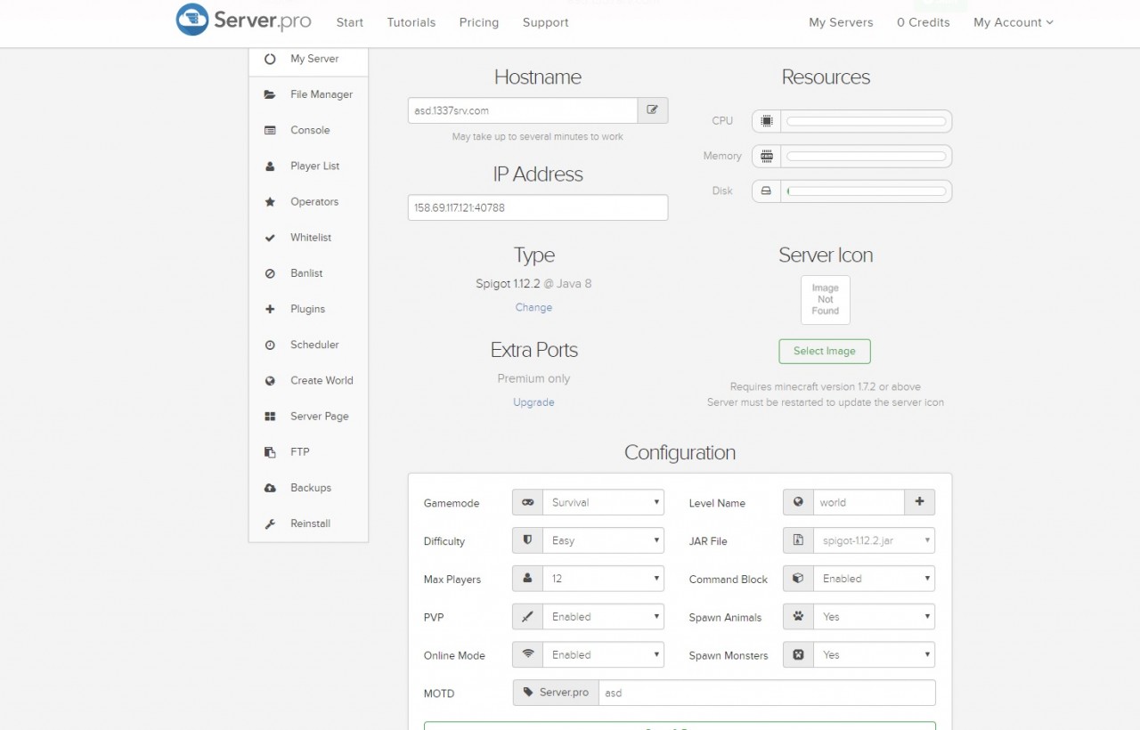Click the Hostname input field
This screenshot has height=730, width=1140.
[x=523, y=110]
